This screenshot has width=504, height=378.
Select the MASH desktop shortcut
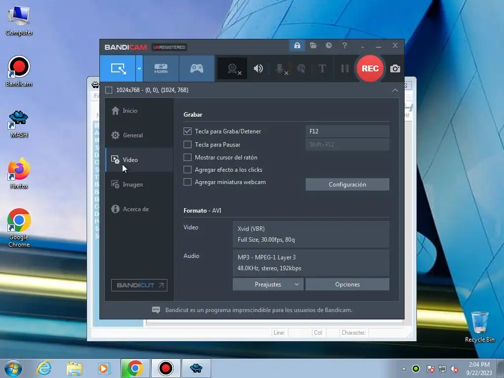(x=19, y=124)
